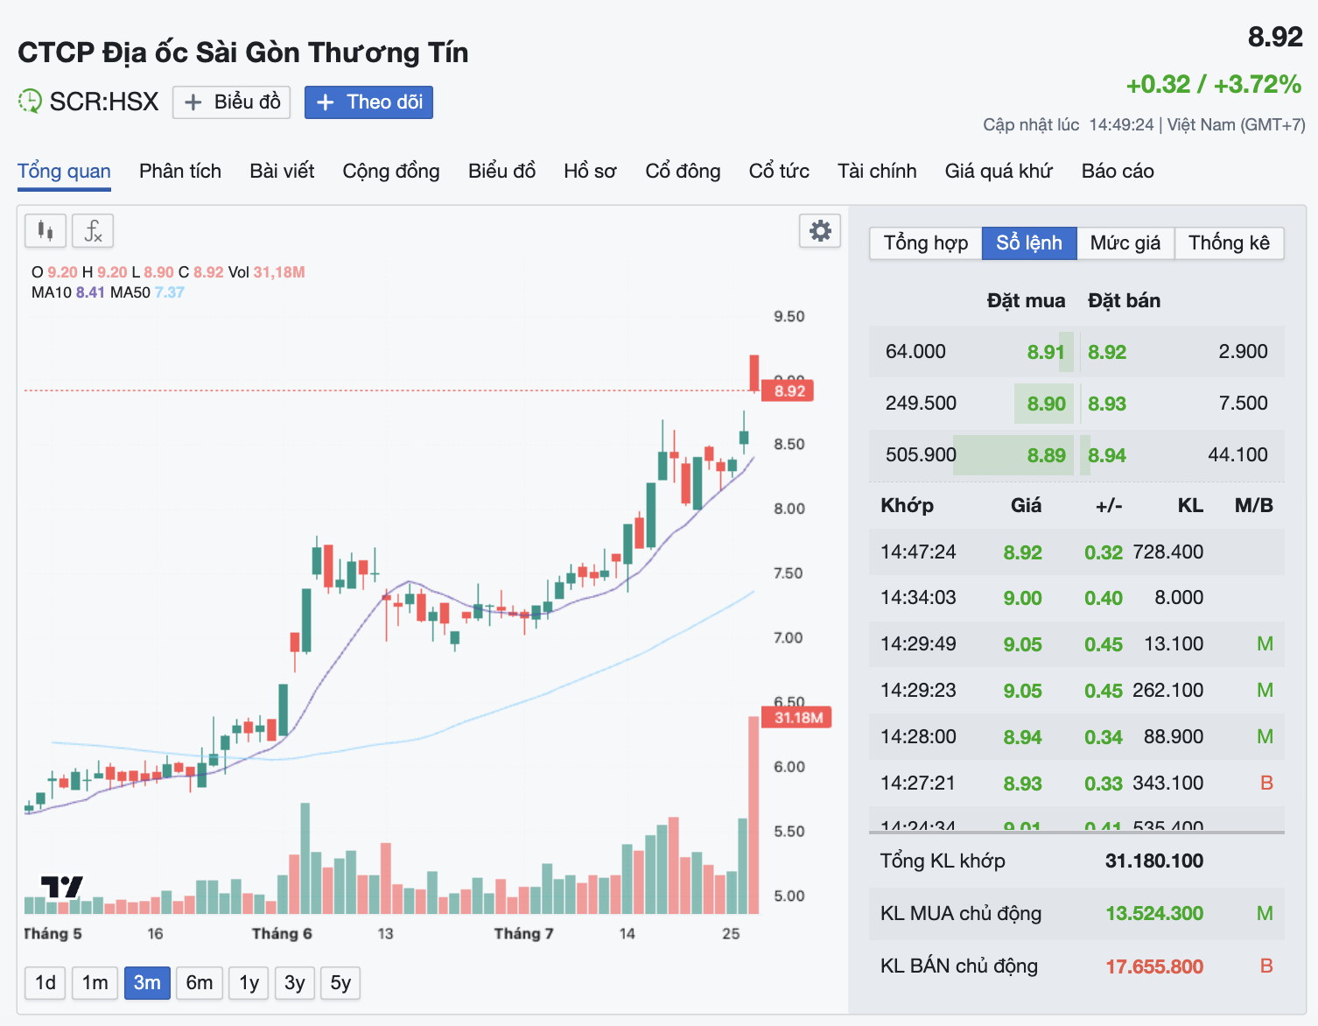Open the Biểu đồ navigation tab

coord(501,171)
